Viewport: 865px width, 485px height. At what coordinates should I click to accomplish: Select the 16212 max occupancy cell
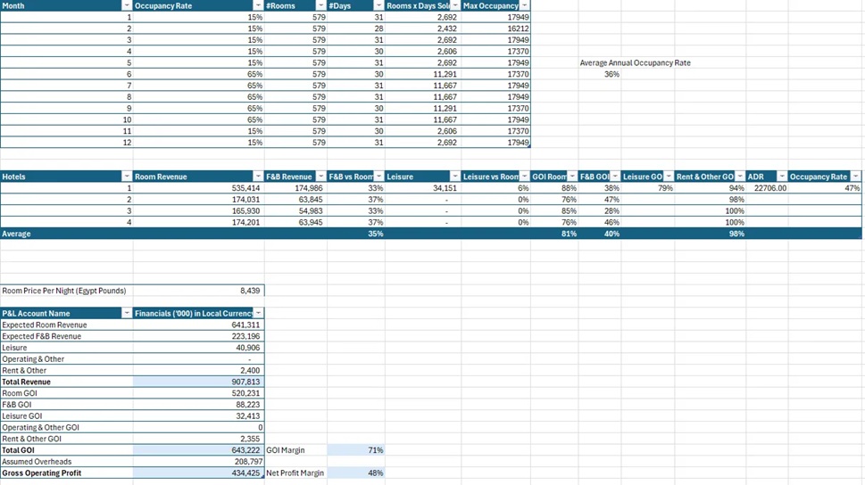click(495, 29)
